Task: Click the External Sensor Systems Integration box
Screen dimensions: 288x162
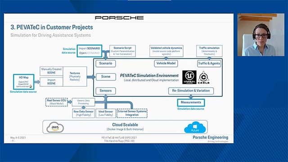Action: 132,113
